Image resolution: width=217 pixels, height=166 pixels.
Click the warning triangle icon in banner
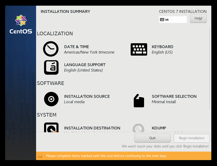pyautogui.click(x=40, y=156)
